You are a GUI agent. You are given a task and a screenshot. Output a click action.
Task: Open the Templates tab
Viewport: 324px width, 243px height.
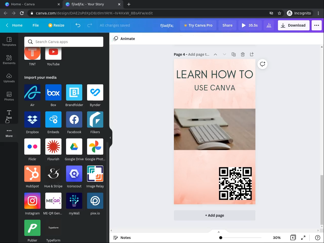coord(9,42)
